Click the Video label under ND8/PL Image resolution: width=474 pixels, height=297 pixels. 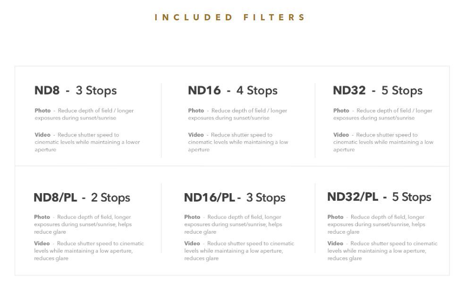coord(42,244)
